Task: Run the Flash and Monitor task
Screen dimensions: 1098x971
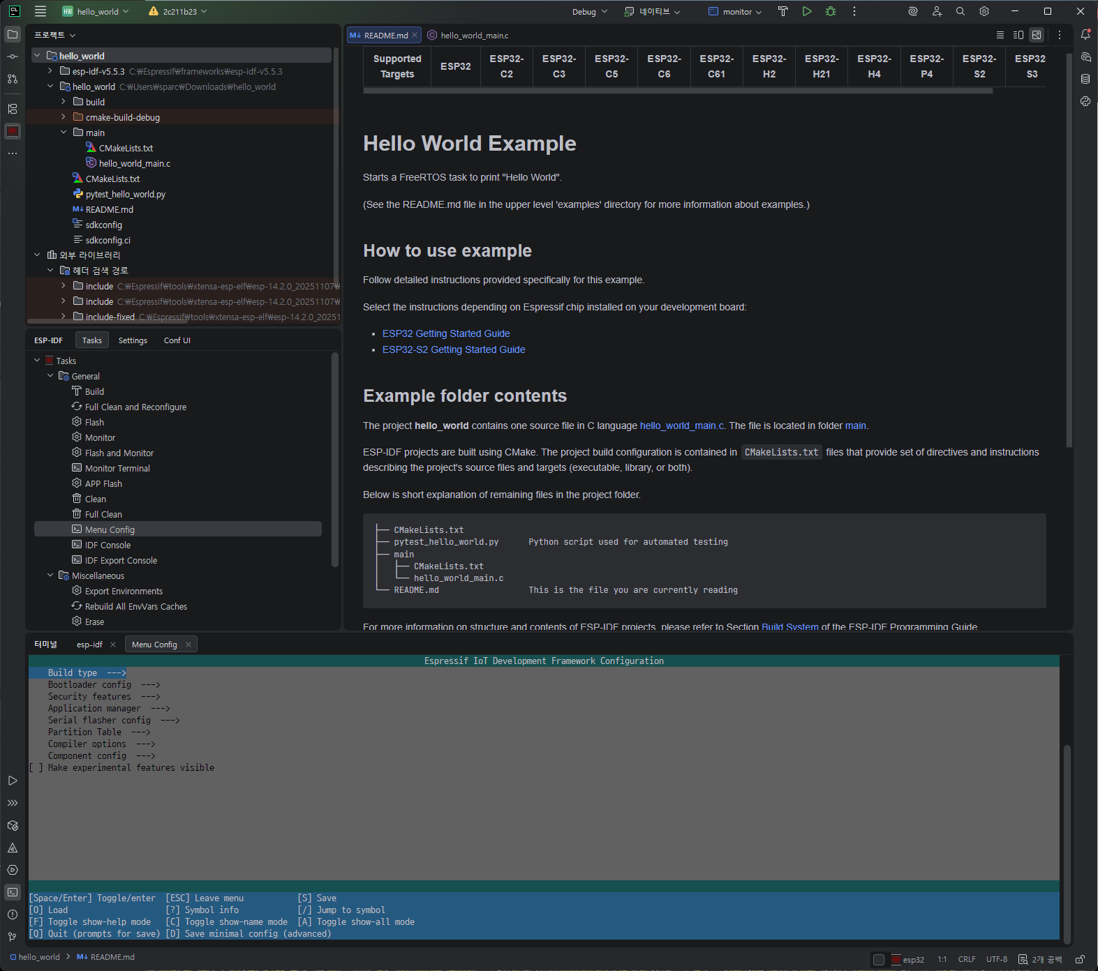Action: [119, 453]
